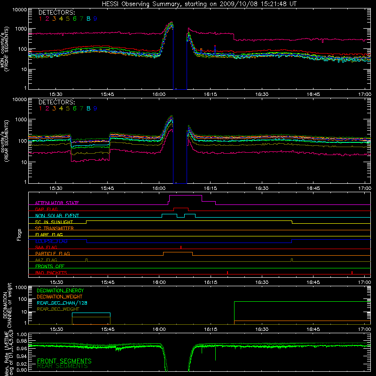
Task: Click 16:30 tick label under Flags panel
Action: tap(262, 282)
